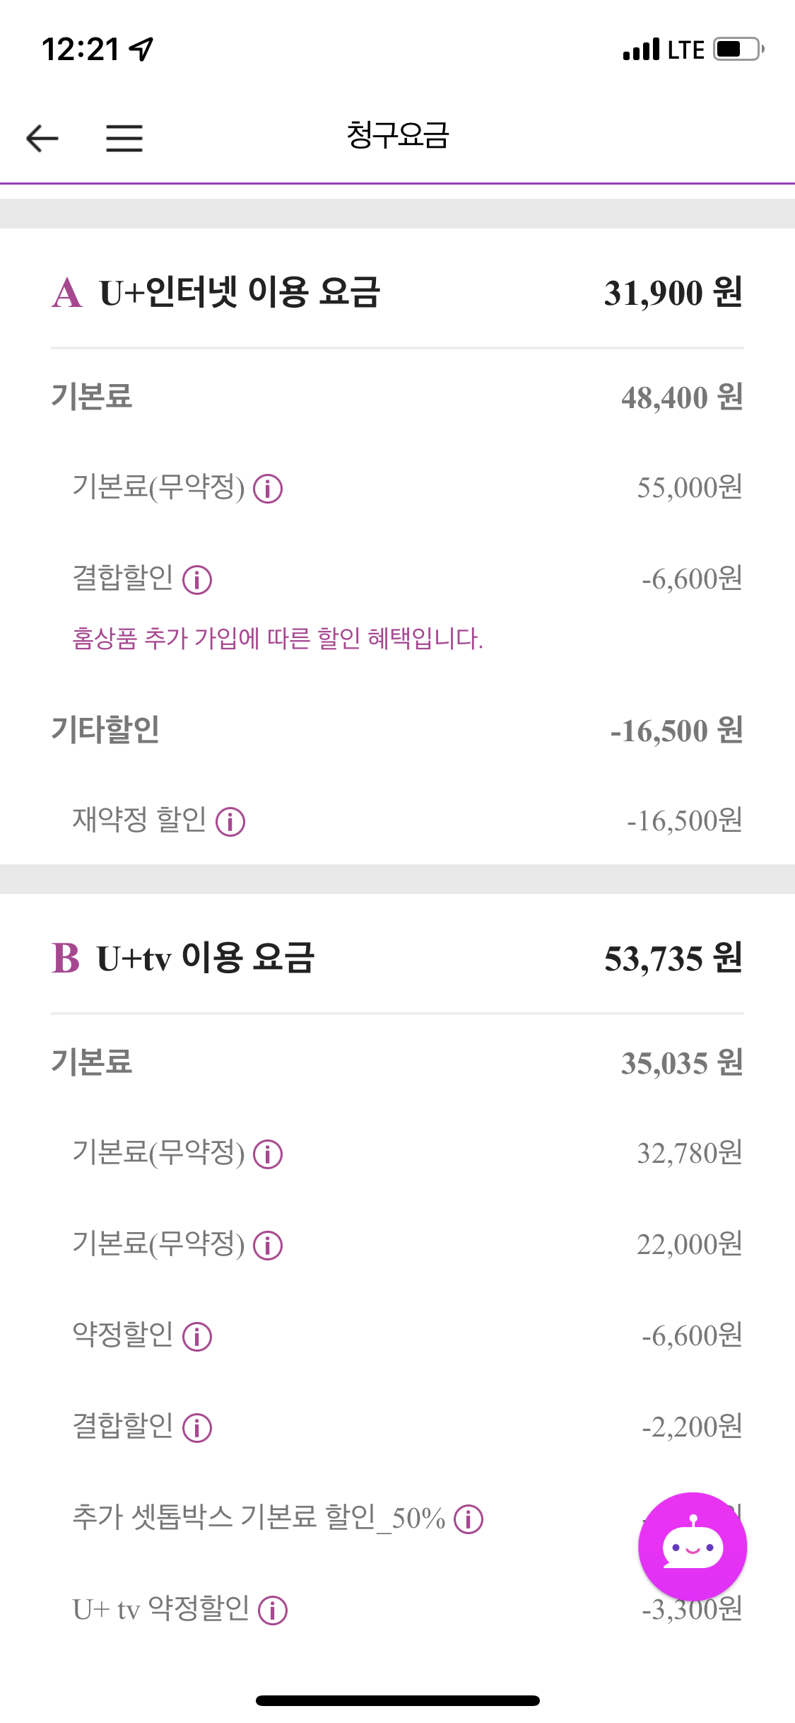View info for 약정할인 of -6,600원
The height and width of the screenshot is (1723, 795).
[197, 1337]
